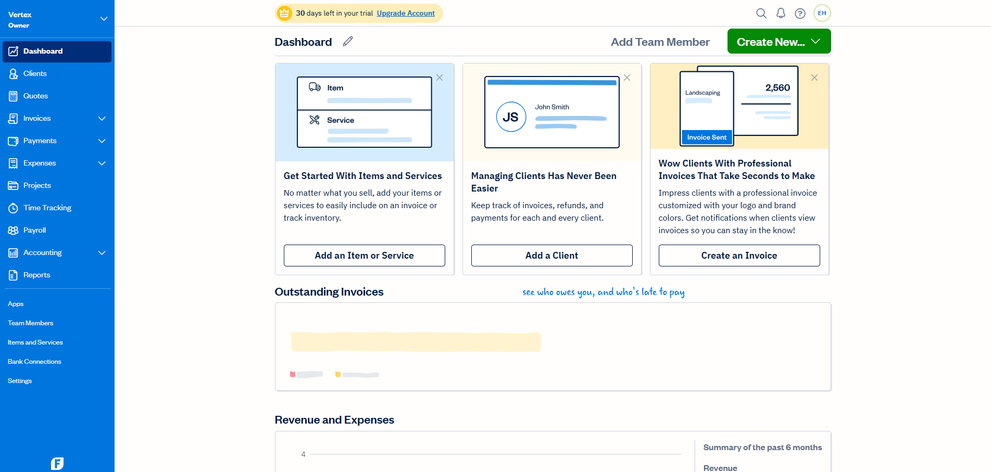Click the yellow outstanding invoices bar

coord(416,342)
